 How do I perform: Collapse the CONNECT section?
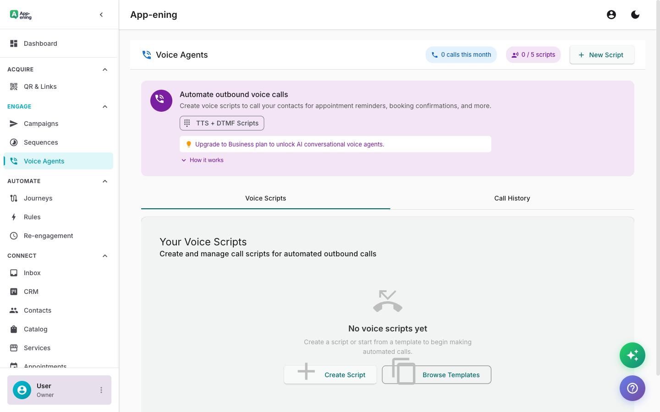(105, 256)
